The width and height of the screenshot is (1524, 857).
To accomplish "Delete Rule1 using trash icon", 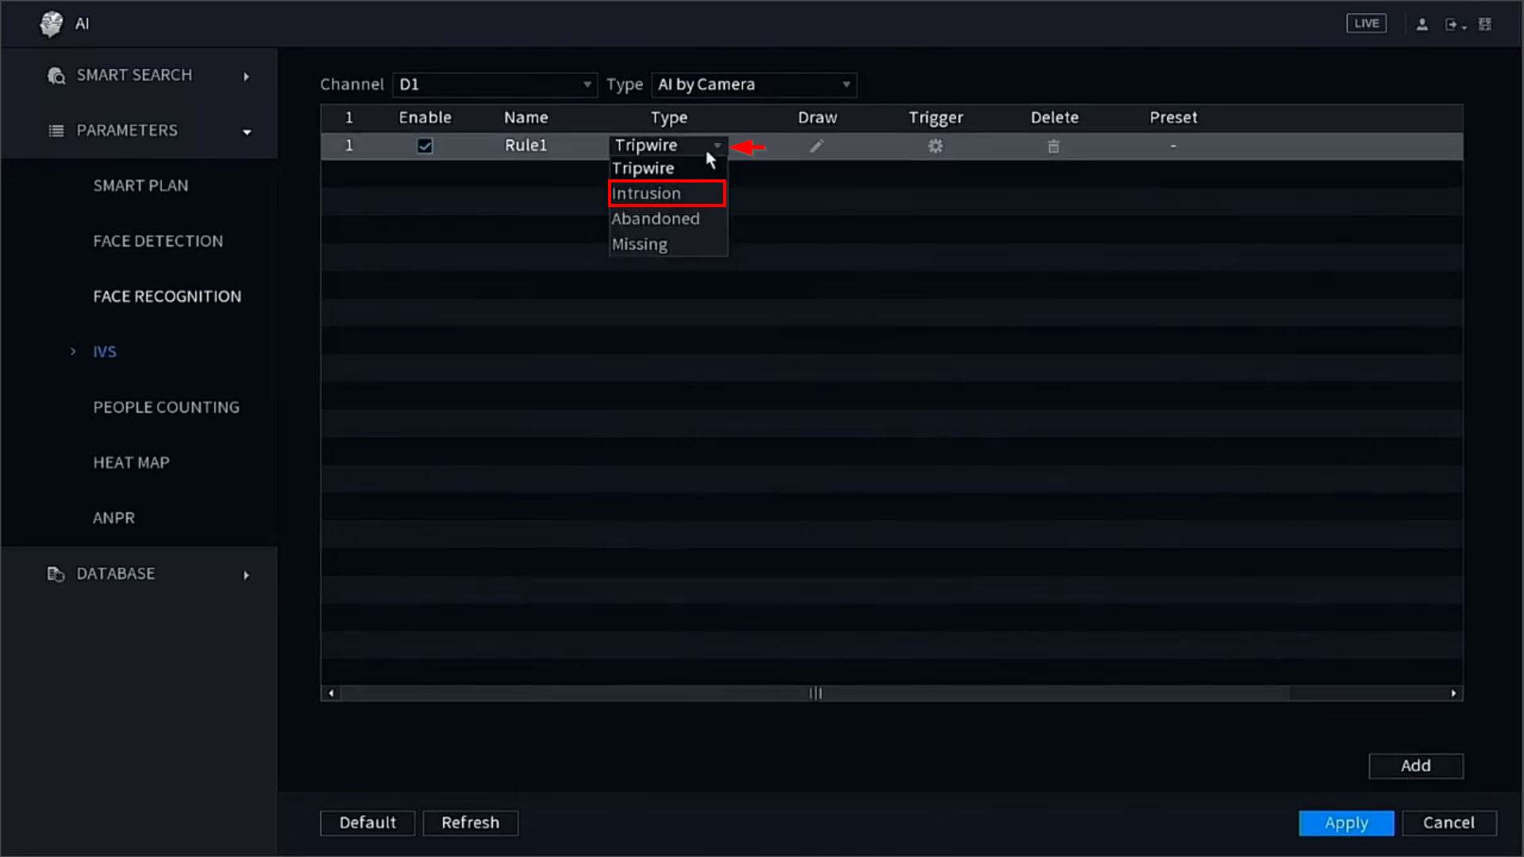I will pyautogui.click(x=1053, y=146).
